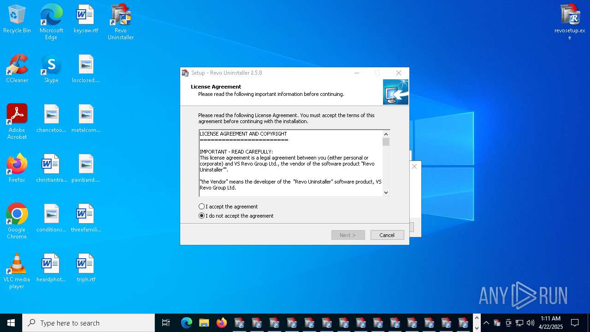Click Cancel in the Revo setup
Screen dimensions: 590x332
coord(387,235)
